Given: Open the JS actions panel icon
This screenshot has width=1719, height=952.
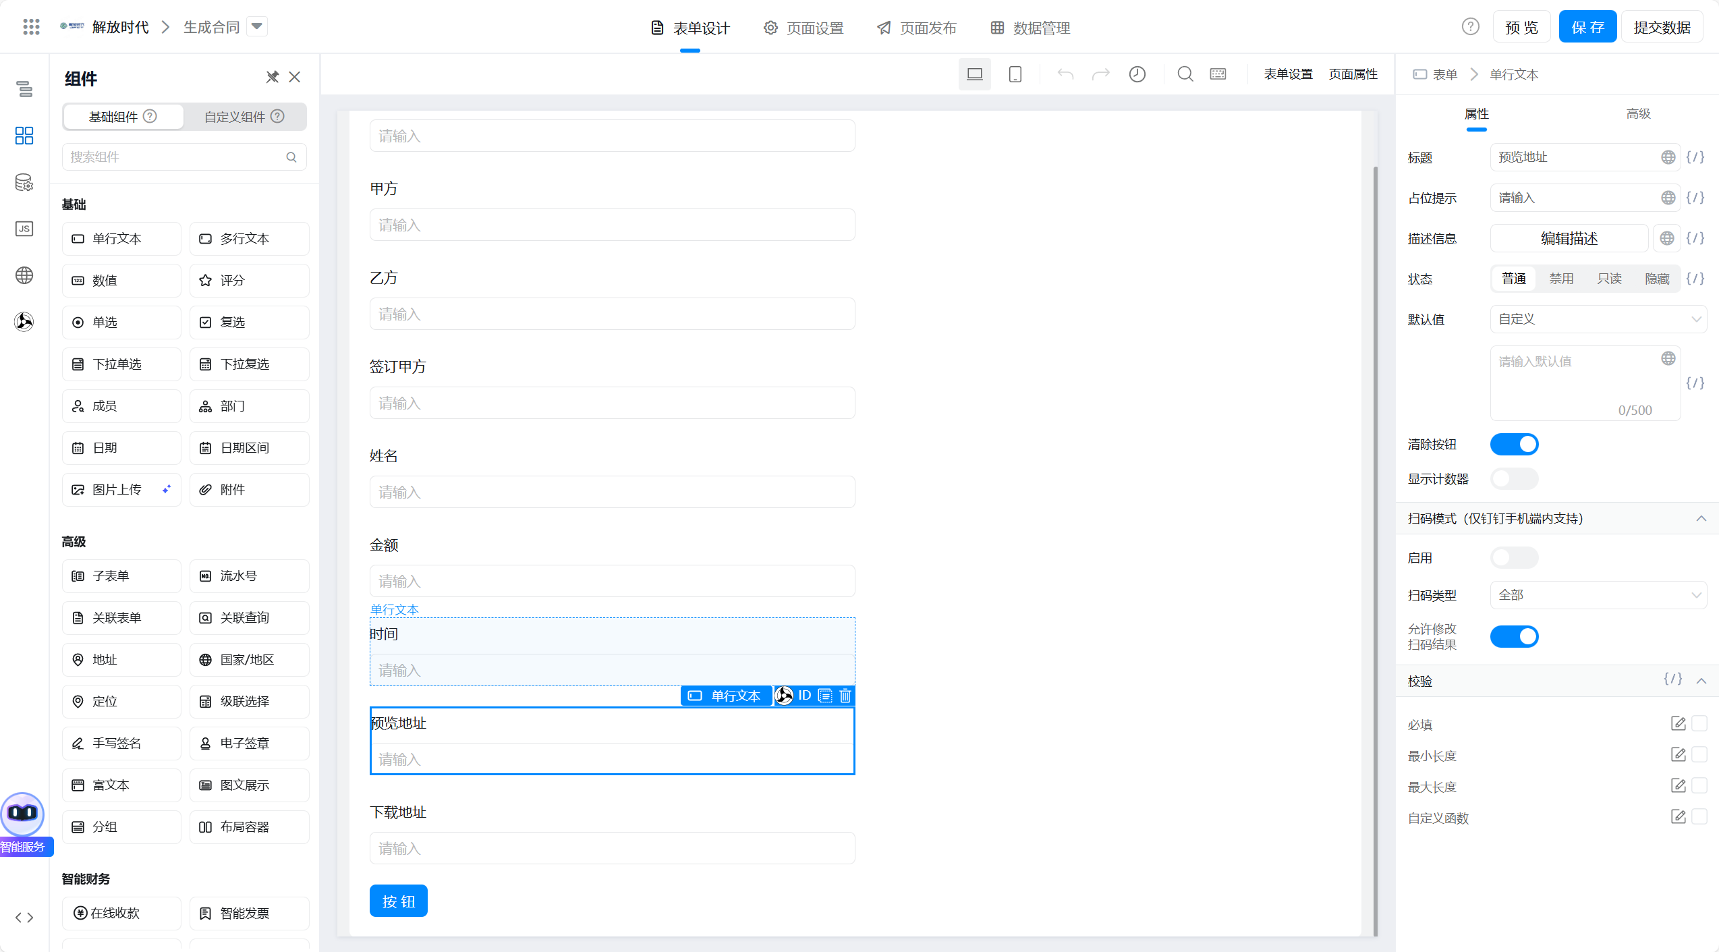Looking at the screenshot, I should click(x=24, y=229).
